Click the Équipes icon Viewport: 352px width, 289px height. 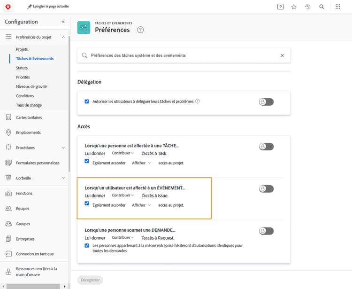tap(8, 208)
